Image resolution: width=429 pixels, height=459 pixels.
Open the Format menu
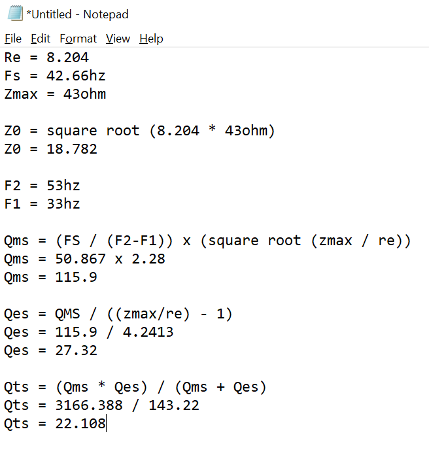78,39
